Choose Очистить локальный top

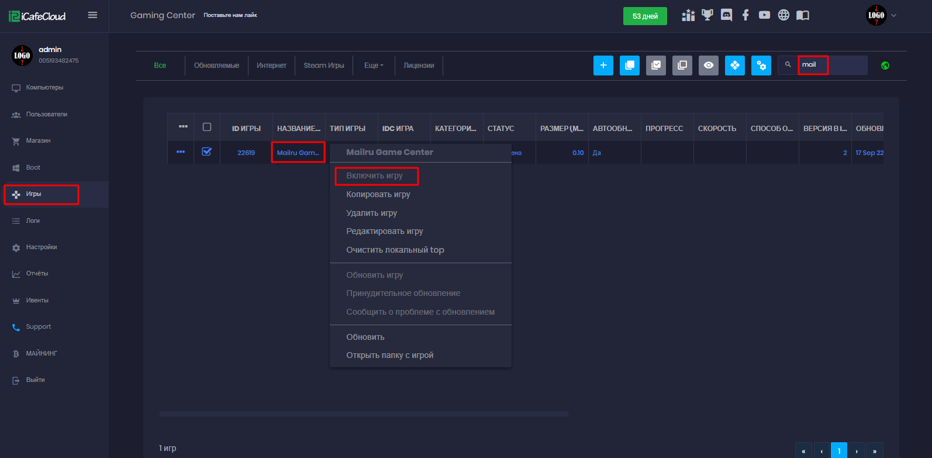[395, 250]
